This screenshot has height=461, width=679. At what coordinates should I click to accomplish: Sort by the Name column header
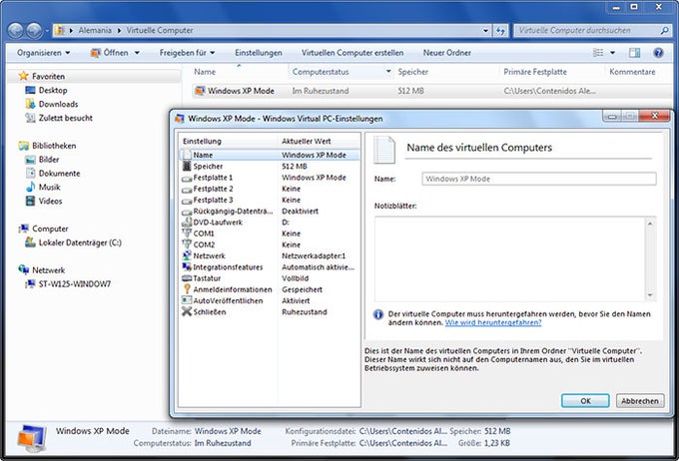[x=205, y=72]
